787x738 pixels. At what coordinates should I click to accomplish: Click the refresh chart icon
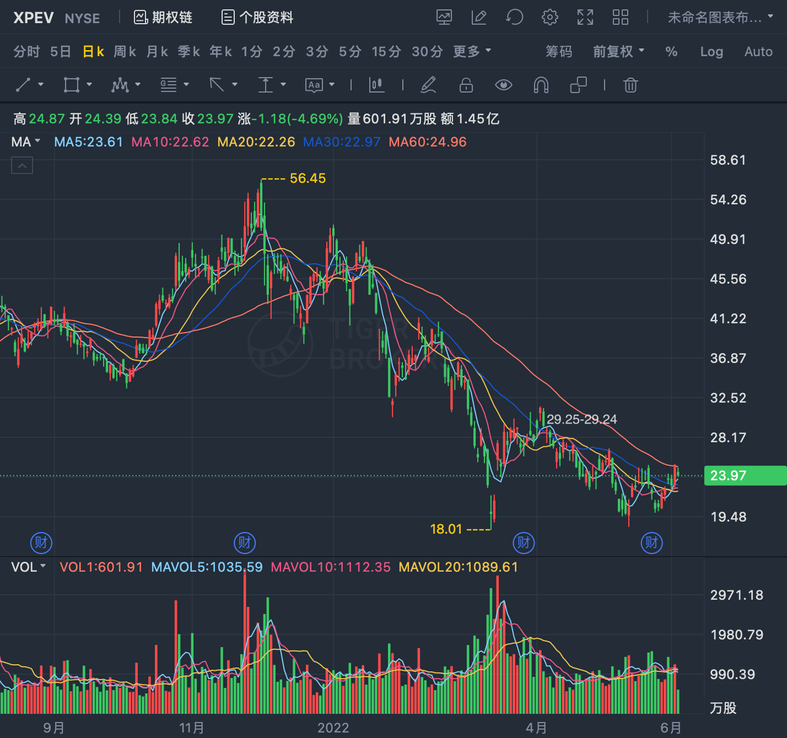514,17
